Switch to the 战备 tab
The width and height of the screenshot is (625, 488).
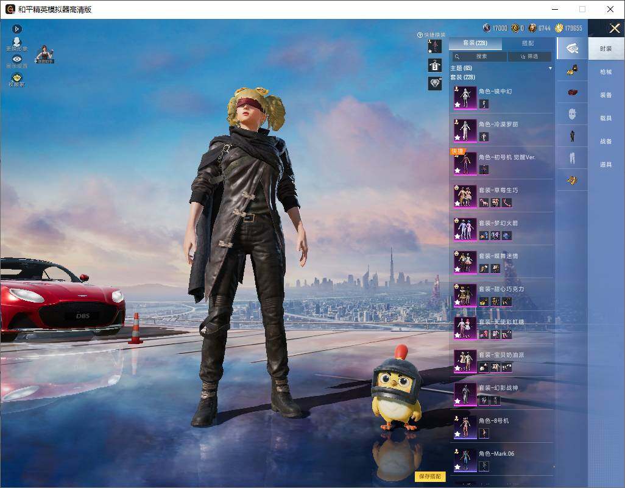pos(606,142)
